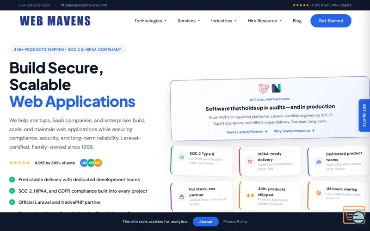Click the people icon on Dedicated product teams card

tap(319, 162)
